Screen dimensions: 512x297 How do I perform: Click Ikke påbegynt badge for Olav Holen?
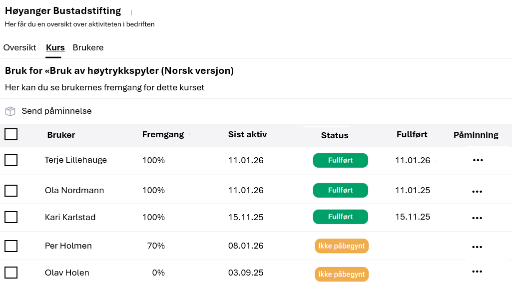click(x=342, y=275)
